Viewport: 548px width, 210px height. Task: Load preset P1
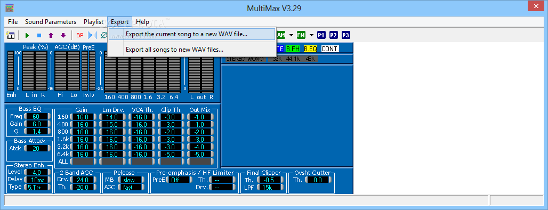click(x=321, y=35)
